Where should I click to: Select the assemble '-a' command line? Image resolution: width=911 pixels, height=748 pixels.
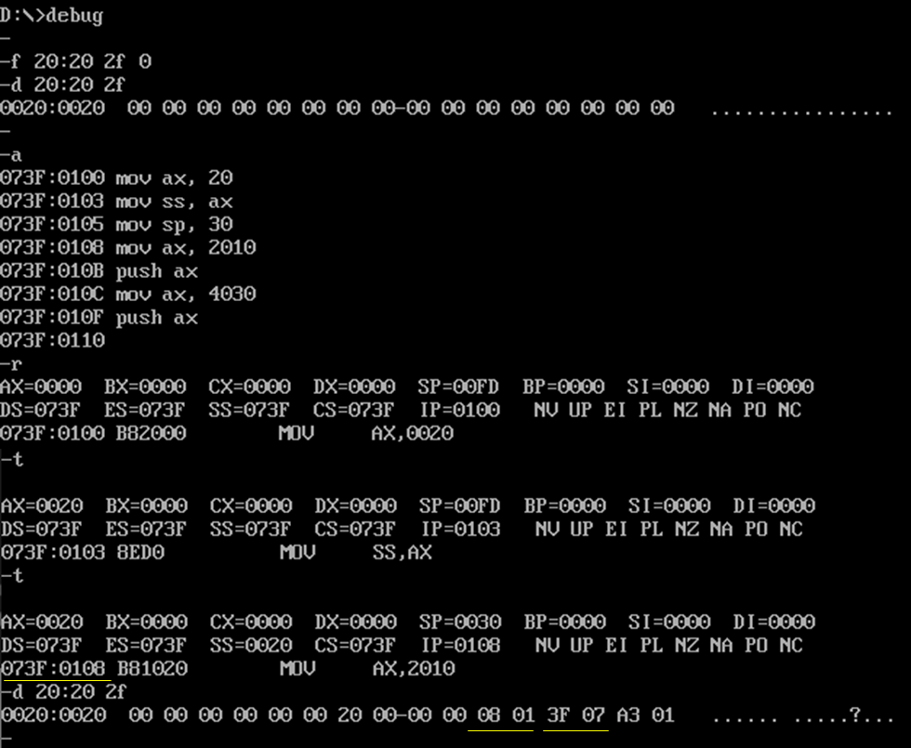point(11,155)
